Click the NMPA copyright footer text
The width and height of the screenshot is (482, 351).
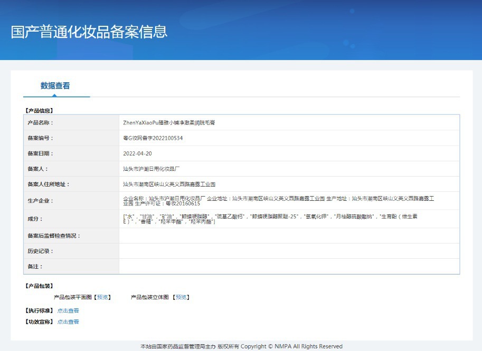tap(241, 346)
